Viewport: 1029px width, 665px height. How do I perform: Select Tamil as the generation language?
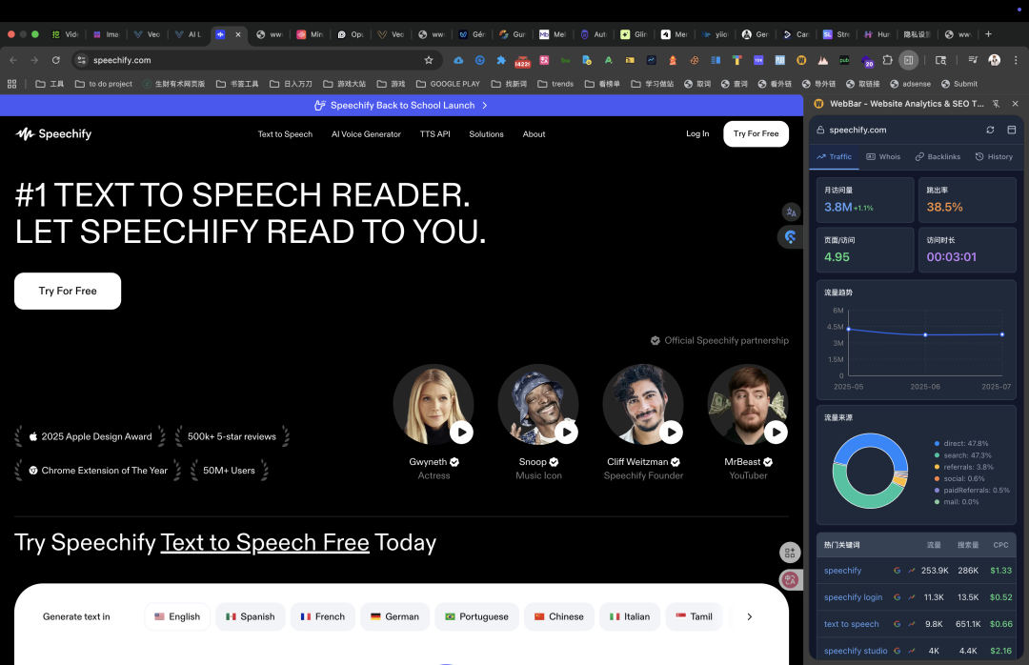coord(694,616)
